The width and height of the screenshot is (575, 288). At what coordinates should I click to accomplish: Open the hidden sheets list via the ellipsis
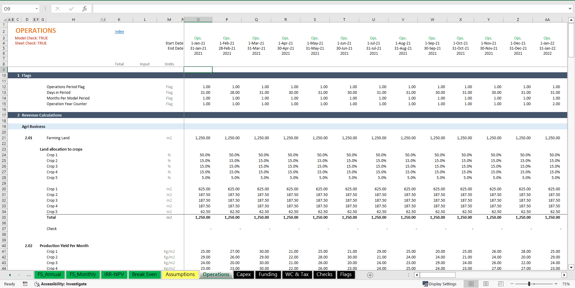point(28,275)
